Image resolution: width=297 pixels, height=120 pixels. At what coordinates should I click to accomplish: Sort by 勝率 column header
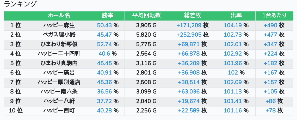[108, 16]
